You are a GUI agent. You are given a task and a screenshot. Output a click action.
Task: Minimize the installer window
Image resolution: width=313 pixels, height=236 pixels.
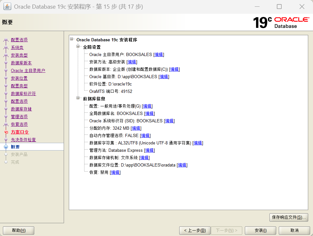tap(257, 7)
